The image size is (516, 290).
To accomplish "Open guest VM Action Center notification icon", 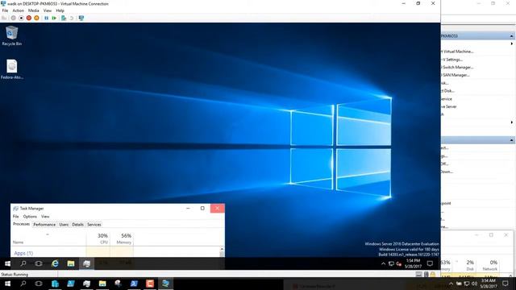I will click(430, 263).
